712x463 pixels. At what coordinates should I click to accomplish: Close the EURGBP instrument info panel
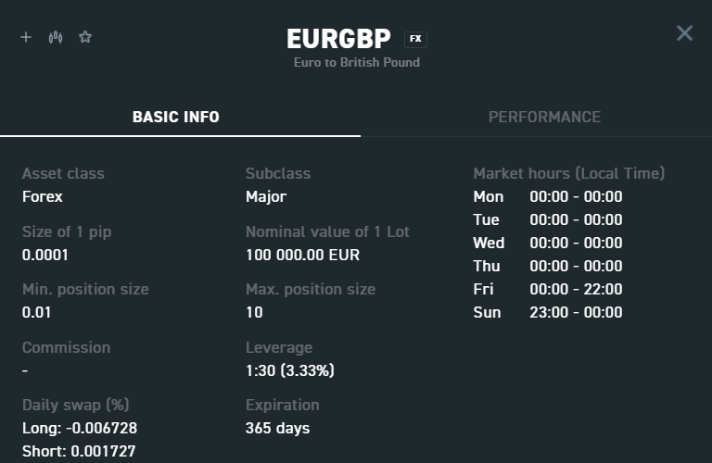pos(684,33)
